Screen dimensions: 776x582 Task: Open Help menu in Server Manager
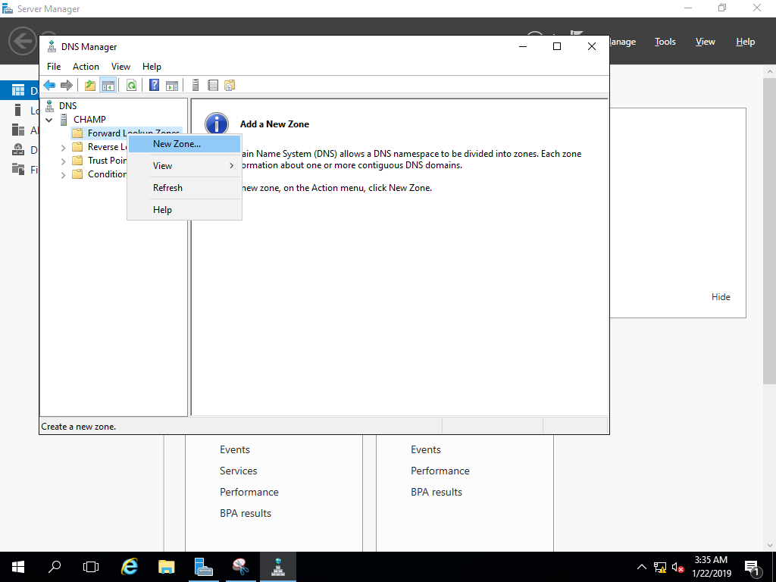[745, 42]
